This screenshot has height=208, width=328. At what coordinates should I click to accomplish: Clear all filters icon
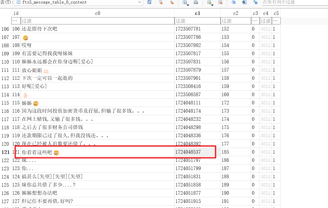pos(161,2)
